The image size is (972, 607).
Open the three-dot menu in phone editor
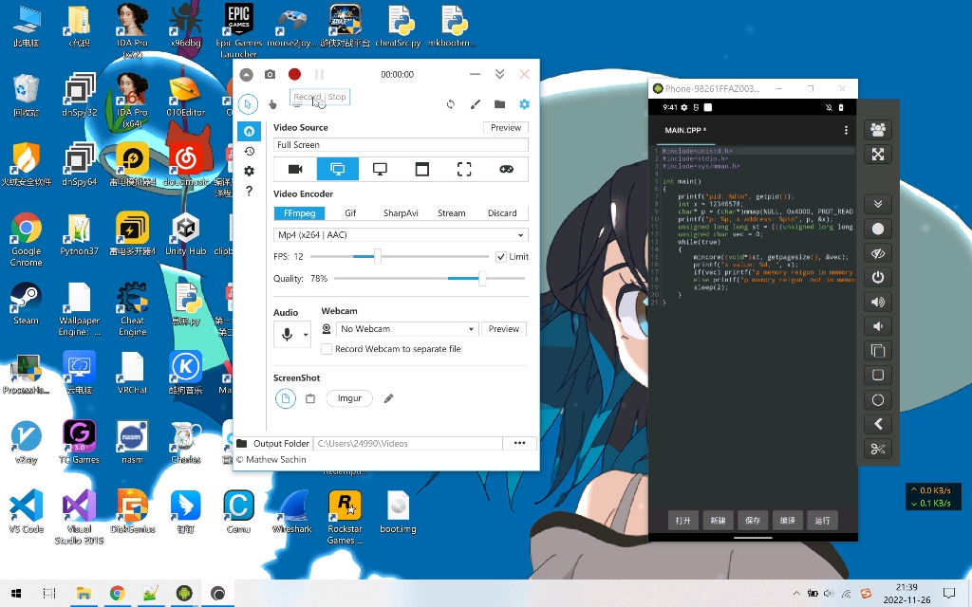(x=846, y=130)
